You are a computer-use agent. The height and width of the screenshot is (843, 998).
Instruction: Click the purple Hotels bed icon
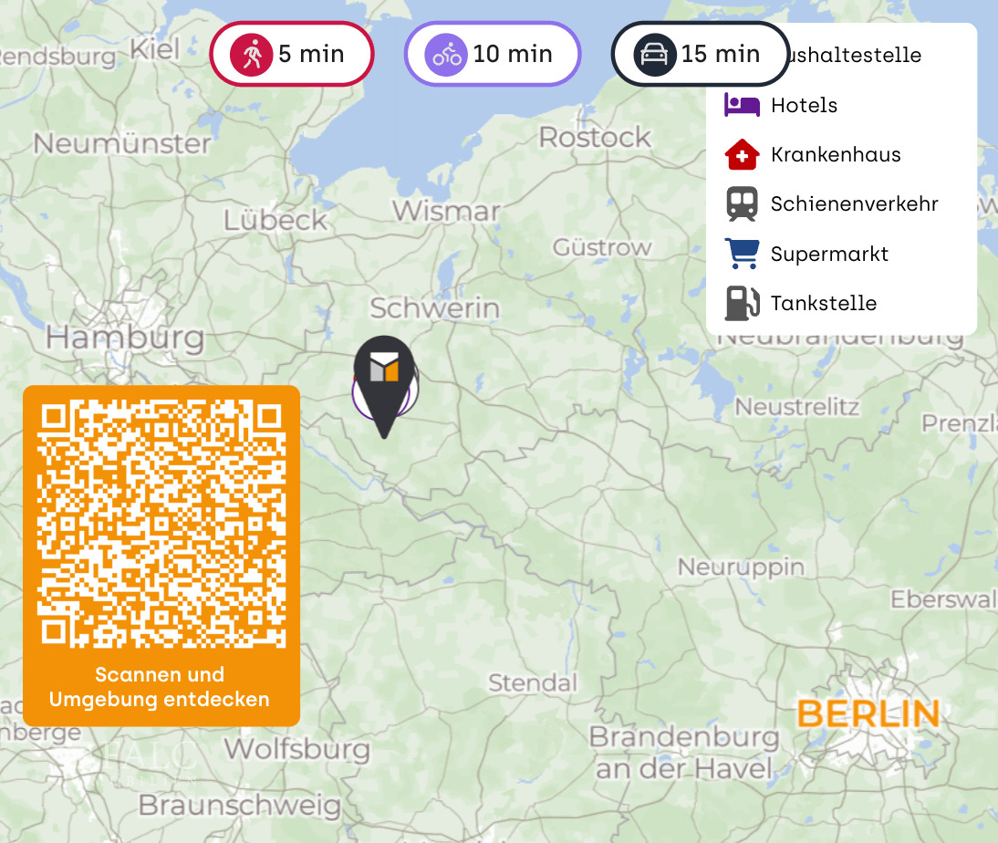(x=743, y=104)
